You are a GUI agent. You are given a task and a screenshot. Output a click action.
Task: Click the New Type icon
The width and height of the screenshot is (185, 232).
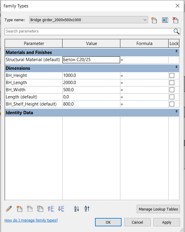point(154,20)
